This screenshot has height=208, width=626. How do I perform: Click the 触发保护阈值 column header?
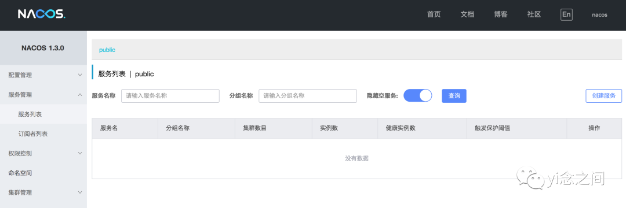(x=517, y=128)
